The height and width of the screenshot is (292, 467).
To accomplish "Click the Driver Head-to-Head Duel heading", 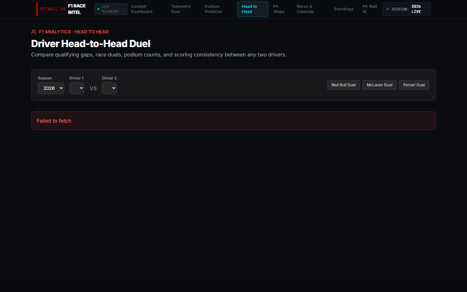I will (91, 43).
